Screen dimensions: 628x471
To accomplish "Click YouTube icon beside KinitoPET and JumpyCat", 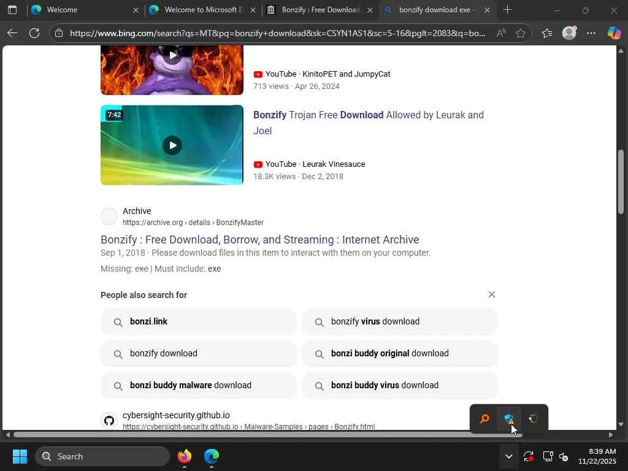I will coord(258,74).
